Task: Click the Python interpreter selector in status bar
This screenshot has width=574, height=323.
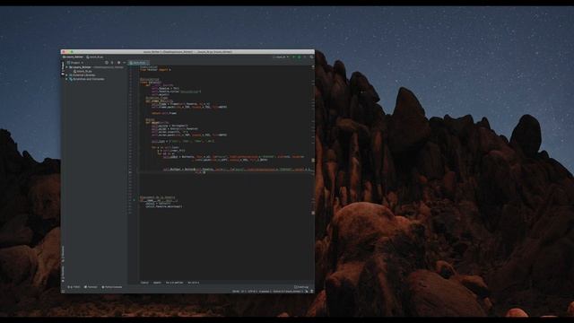Action: [288, 292]
